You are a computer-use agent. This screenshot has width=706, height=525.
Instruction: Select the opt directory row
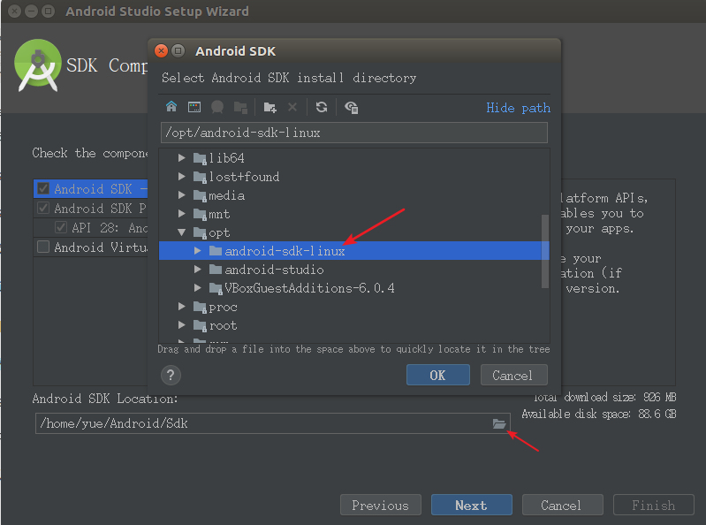point(354,232)
